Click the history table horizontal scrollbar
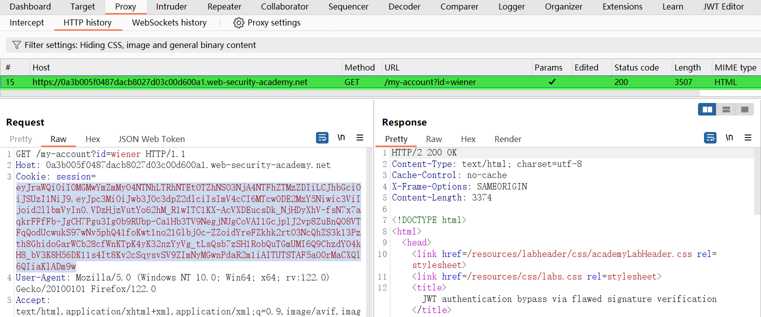761x317 pixels. pyautogui.click(x=350, y=93)
